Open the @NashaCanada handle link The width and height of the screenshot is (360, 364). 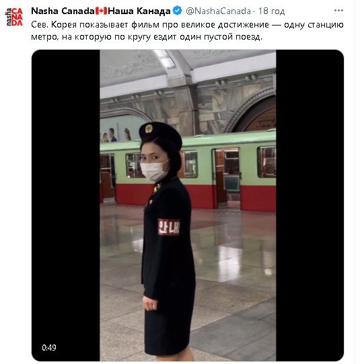coord(218,11)
